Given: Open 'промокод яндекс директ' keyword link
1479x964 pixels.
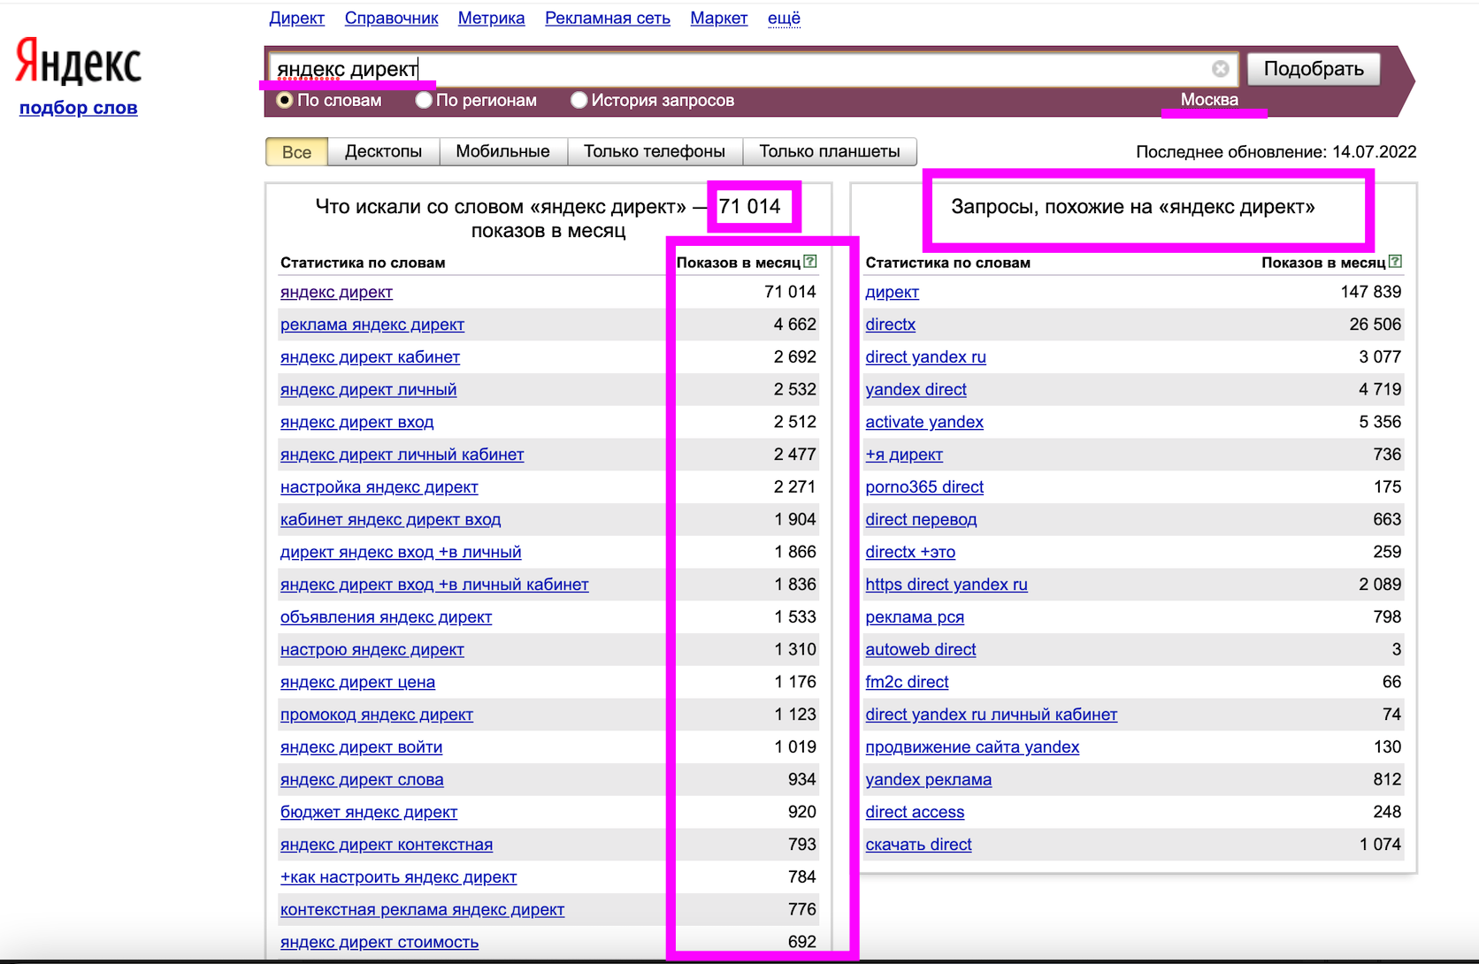Looking at the screenshot, I should tap(376, 715).
